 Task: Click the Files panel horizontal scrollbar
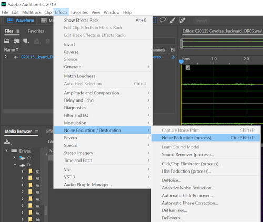coord(28,112)
